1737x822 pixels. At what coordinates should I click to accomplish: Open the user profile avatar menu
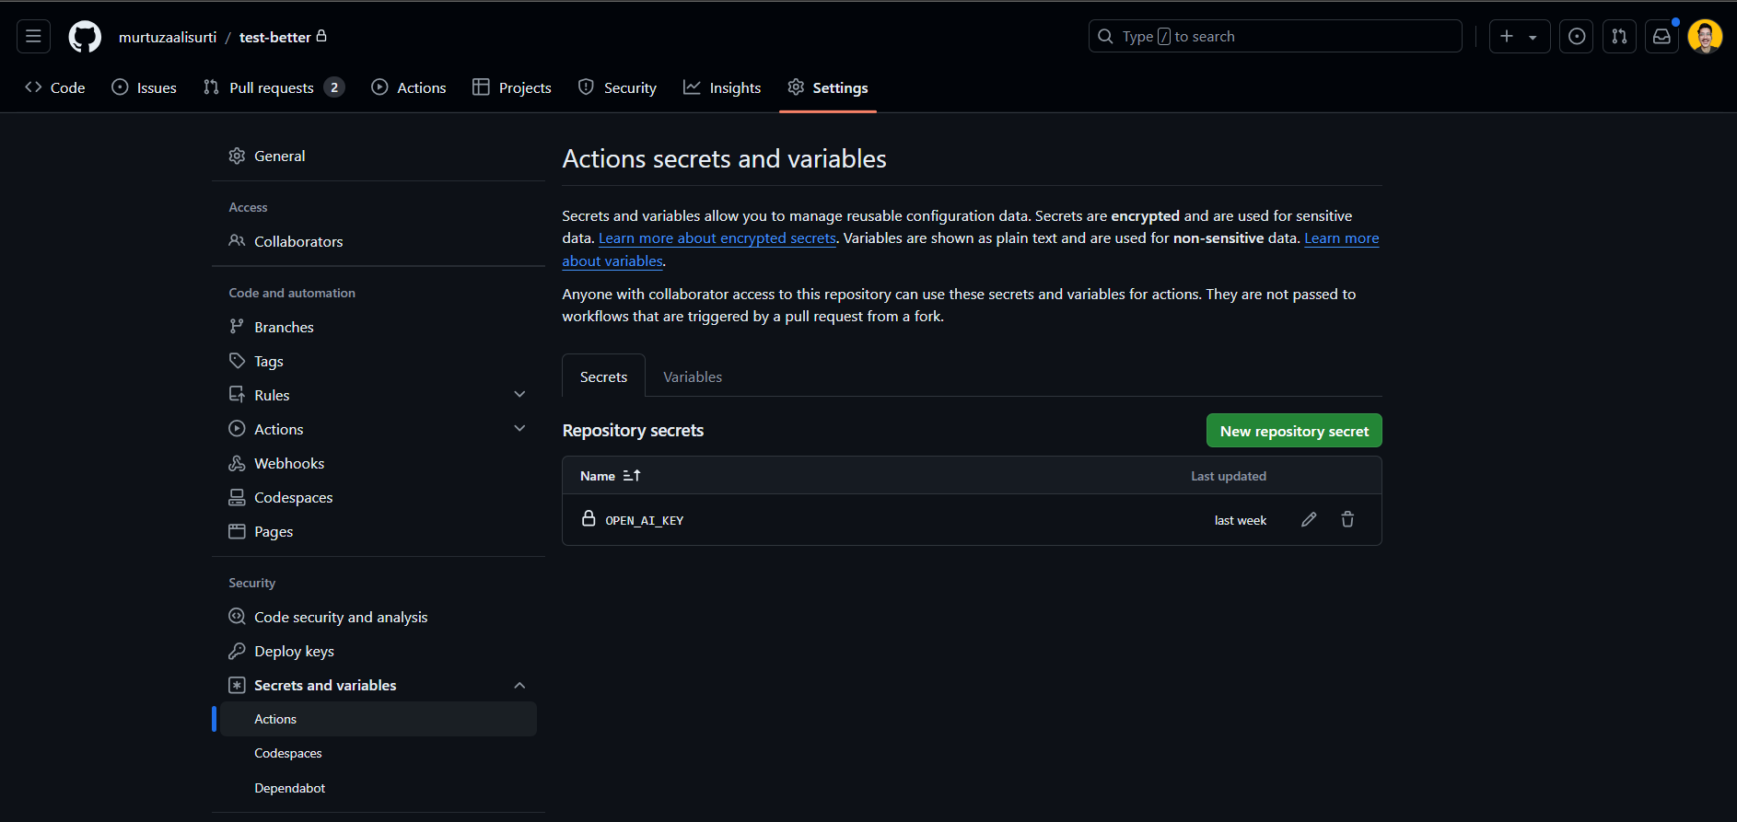point(1706,37)
